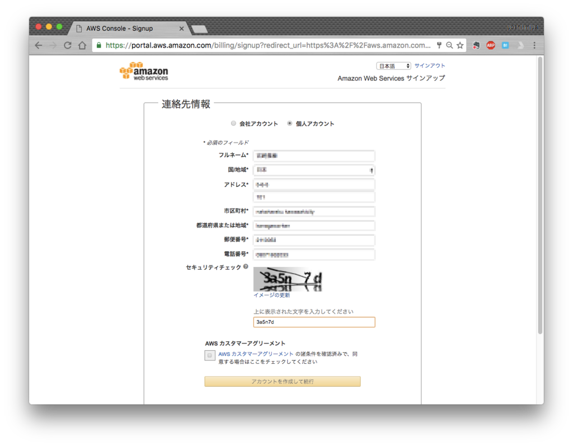Image resolution: width=573 pixels, height=446 pixels.
Task: Click the green secure padlock icon
Action: click(98, 45)
